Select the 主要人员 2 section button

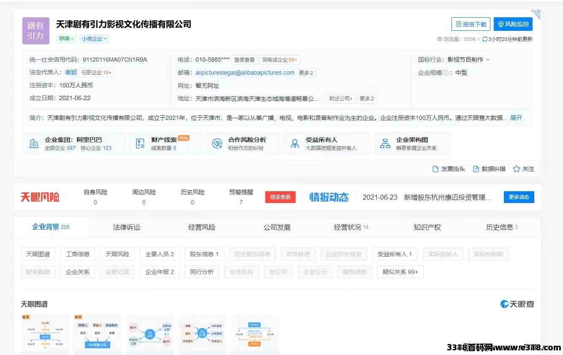(160, 254)
